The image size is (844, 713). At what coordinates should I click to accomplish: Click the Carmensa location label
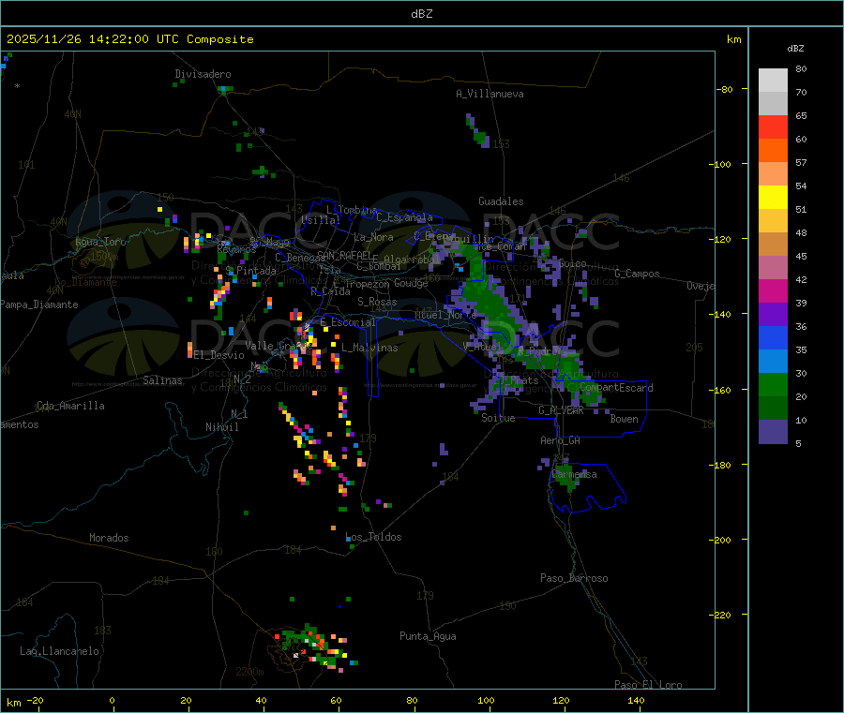point(574,474)
